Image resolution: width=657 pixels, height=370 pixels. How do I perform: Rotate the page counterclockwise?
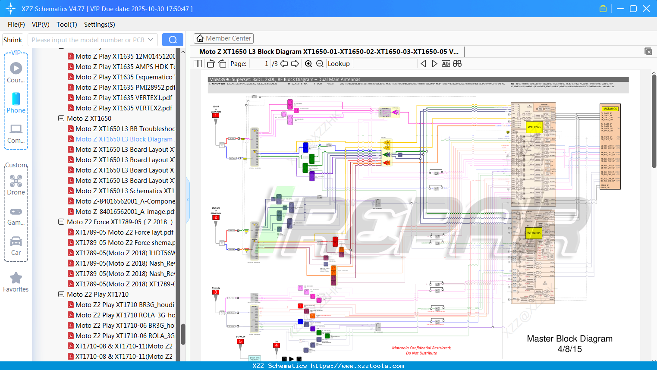pos(211,64)
